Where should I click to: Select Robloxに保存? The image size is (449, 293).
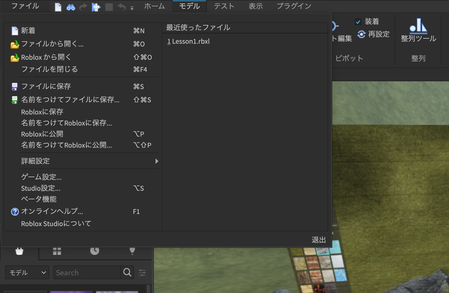point(82,112)
